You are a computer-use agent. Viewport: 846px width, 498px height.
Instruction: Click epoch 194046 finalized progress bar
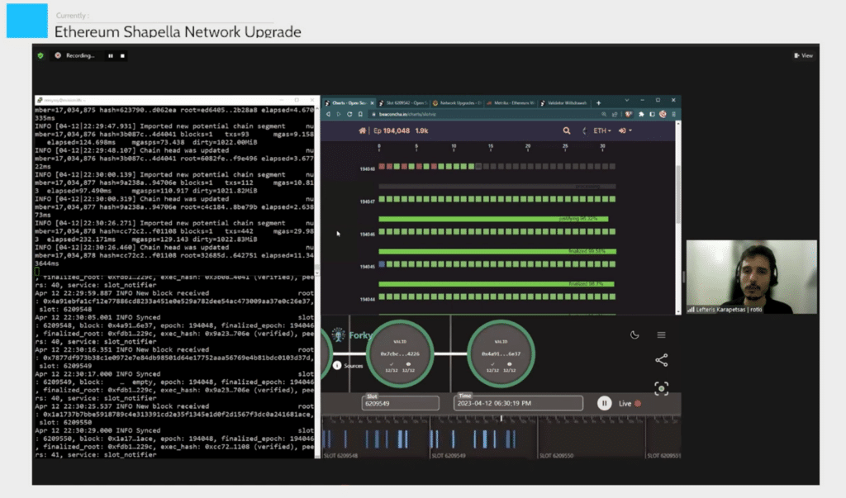click(x=497, y=251)
